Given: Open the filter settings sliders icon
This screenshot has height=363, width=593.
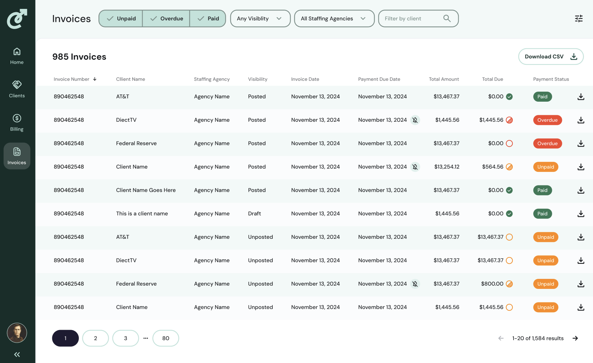Looking at the screenshot, I should click(579, 19).
